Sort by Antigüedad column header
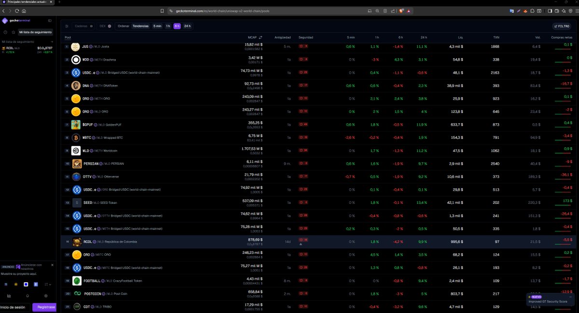Viewport: 579px width, 313px height. coord(282,37)
